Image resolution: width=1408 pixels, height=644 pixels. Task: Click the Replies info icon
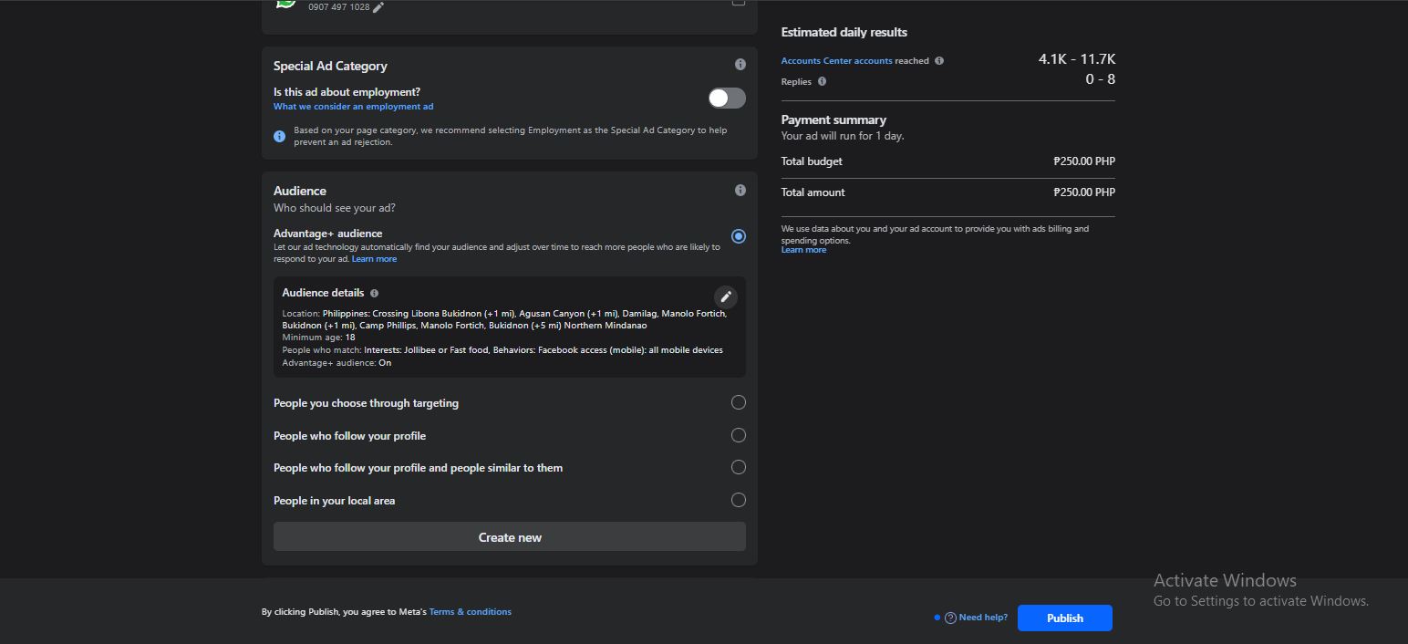coord(822,81)
